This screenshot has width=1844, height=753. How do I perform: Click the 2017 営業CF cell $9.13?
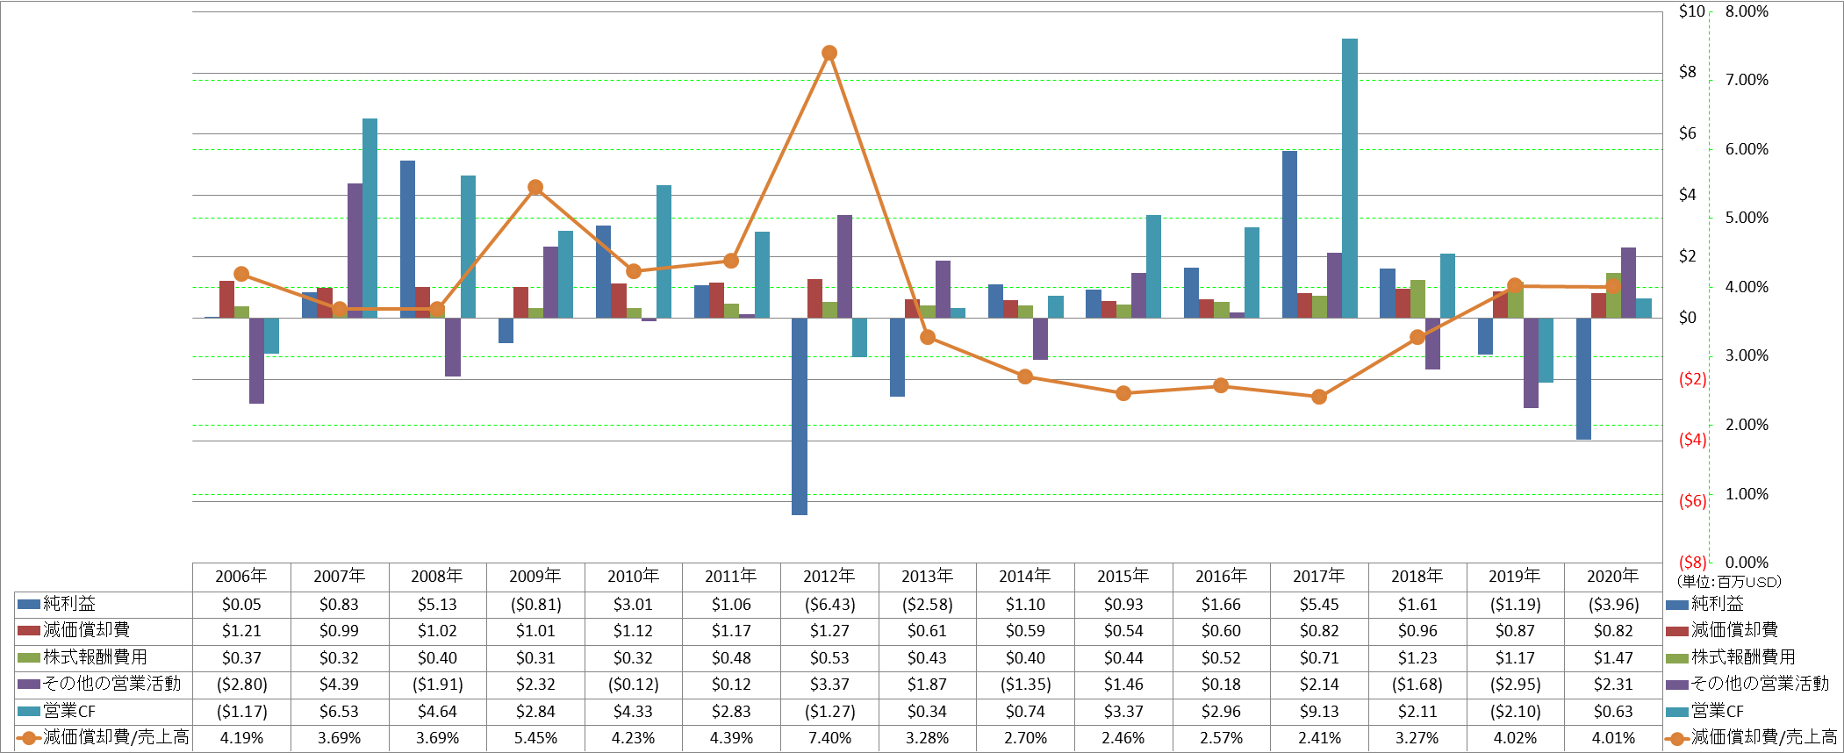pos(1319,712)
